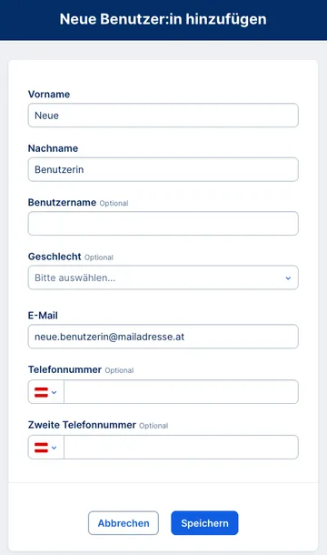Click the E-Mail field with neue.benutzerin@mailadresse.at
Viewport: 327px width, 555px height.
163,337
